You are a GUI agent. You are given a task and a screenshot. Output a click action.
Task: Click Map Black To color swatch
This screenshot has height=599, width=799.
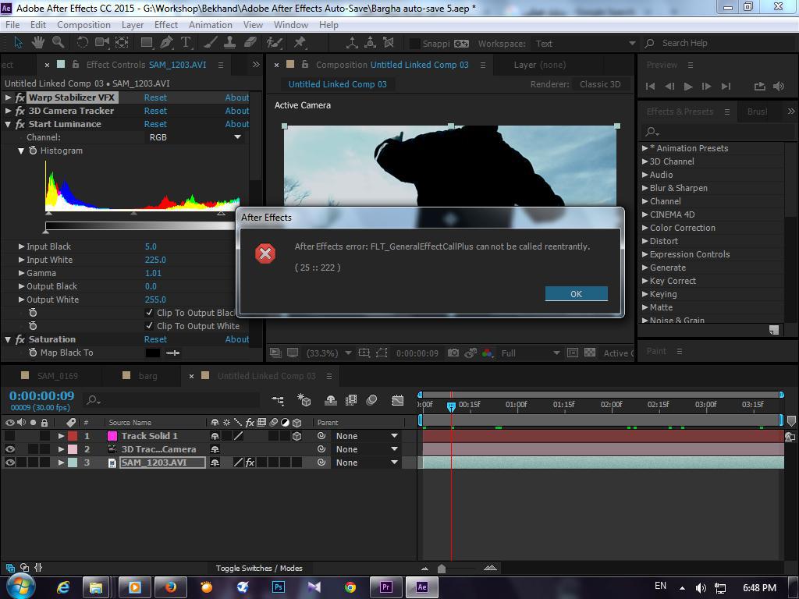tap(153, 353)
